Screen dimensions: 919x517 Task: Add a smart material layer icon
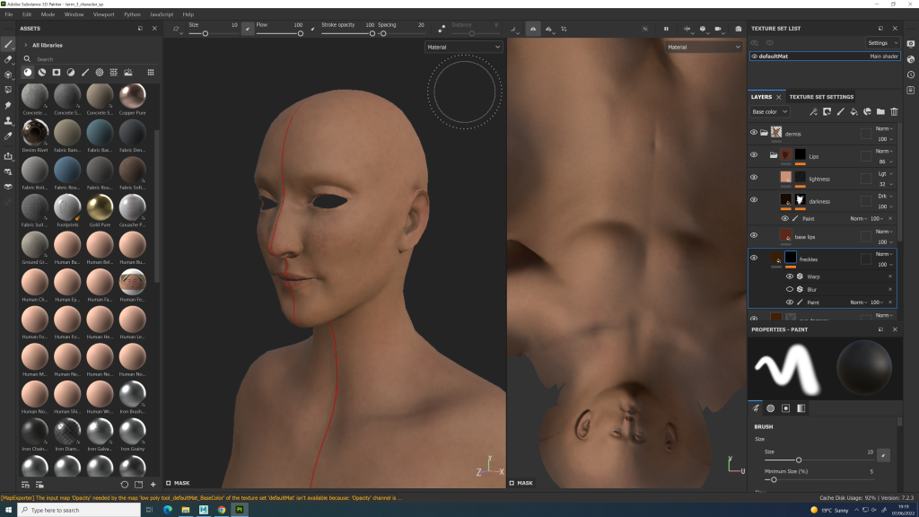coord(868,111)
